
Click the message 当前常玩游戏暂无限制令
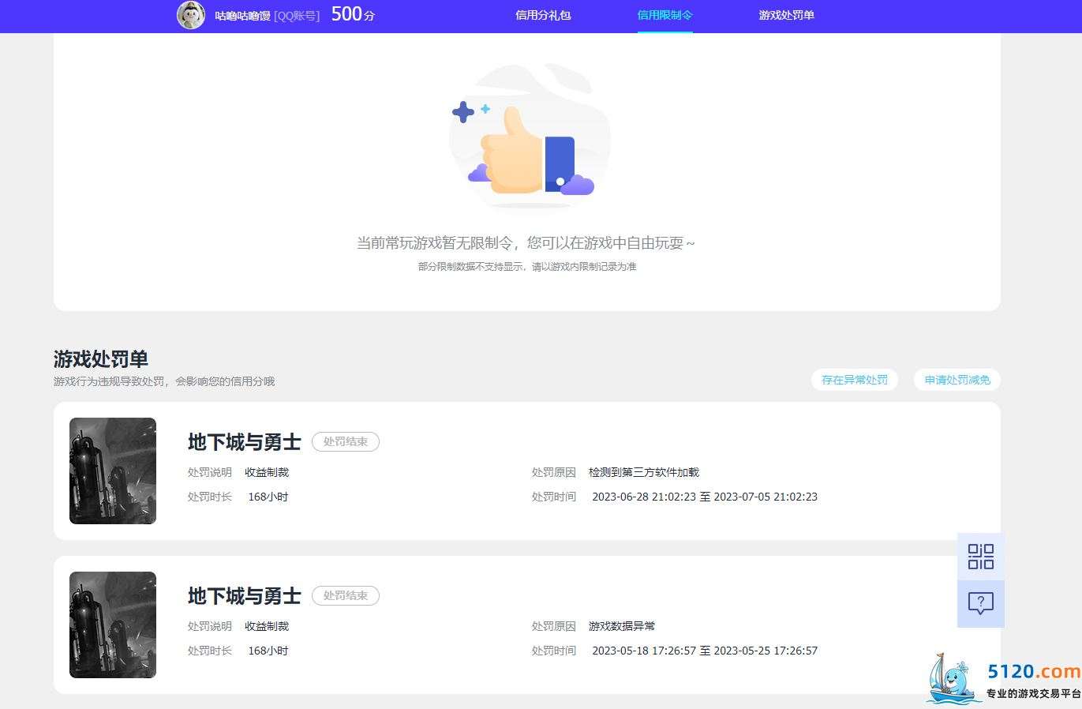click(x=526, y=243)
